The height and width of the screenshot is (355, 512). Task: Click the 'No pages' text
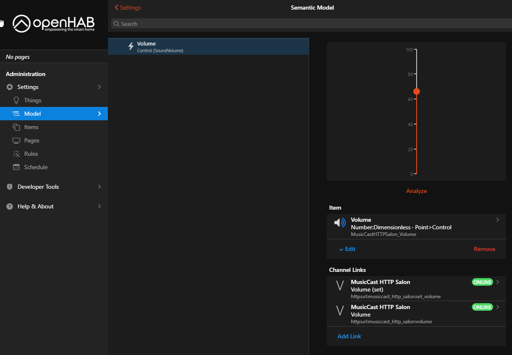pos(18,57)
